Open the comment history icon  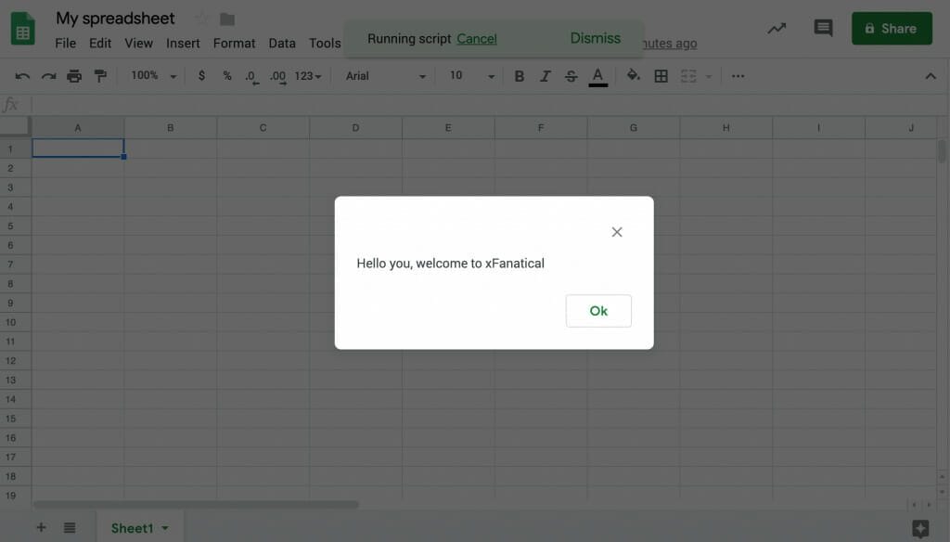tap(823, 28)
